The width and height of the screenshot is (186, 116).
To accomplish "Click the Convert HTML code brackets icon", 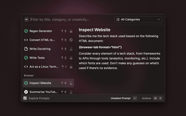I will point(26,40).
